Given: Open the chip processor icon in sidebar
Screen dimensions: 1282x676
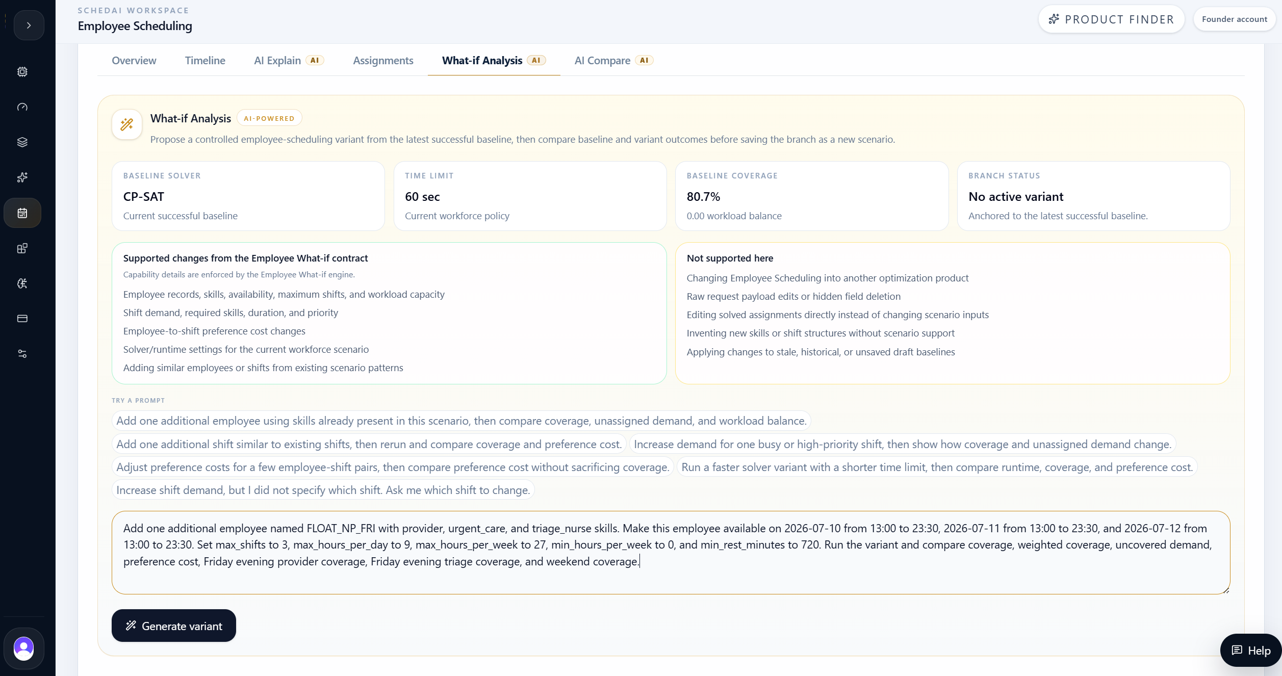Looking at the screenshot, I should [22, 72].
